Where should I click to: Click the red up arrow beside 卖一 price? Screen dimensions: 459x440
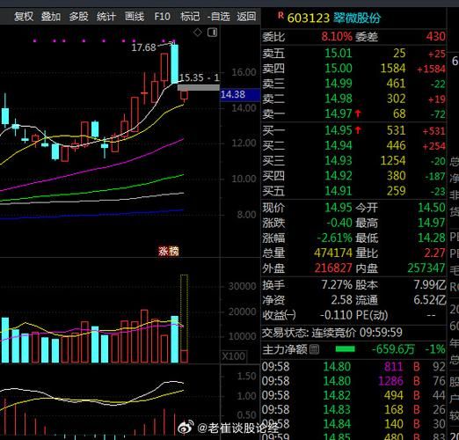coord(358,114)
